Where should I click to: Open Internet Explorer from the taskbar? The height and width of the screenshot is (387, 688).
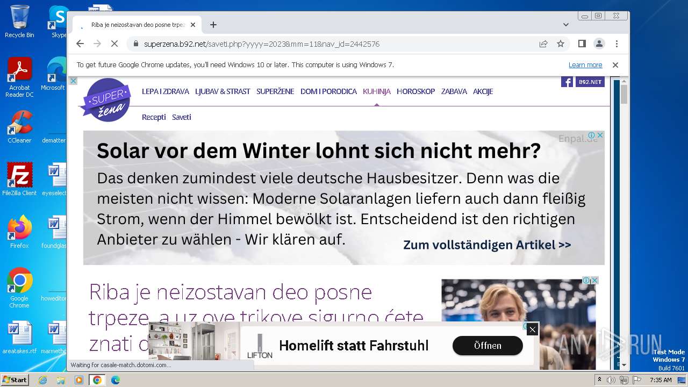(42, 380)
